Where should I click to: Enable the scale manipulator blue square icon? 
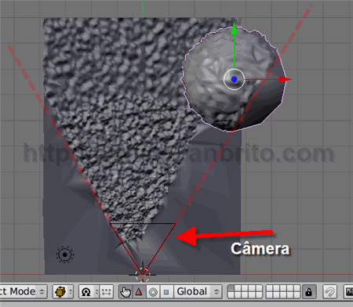[166, 291]
